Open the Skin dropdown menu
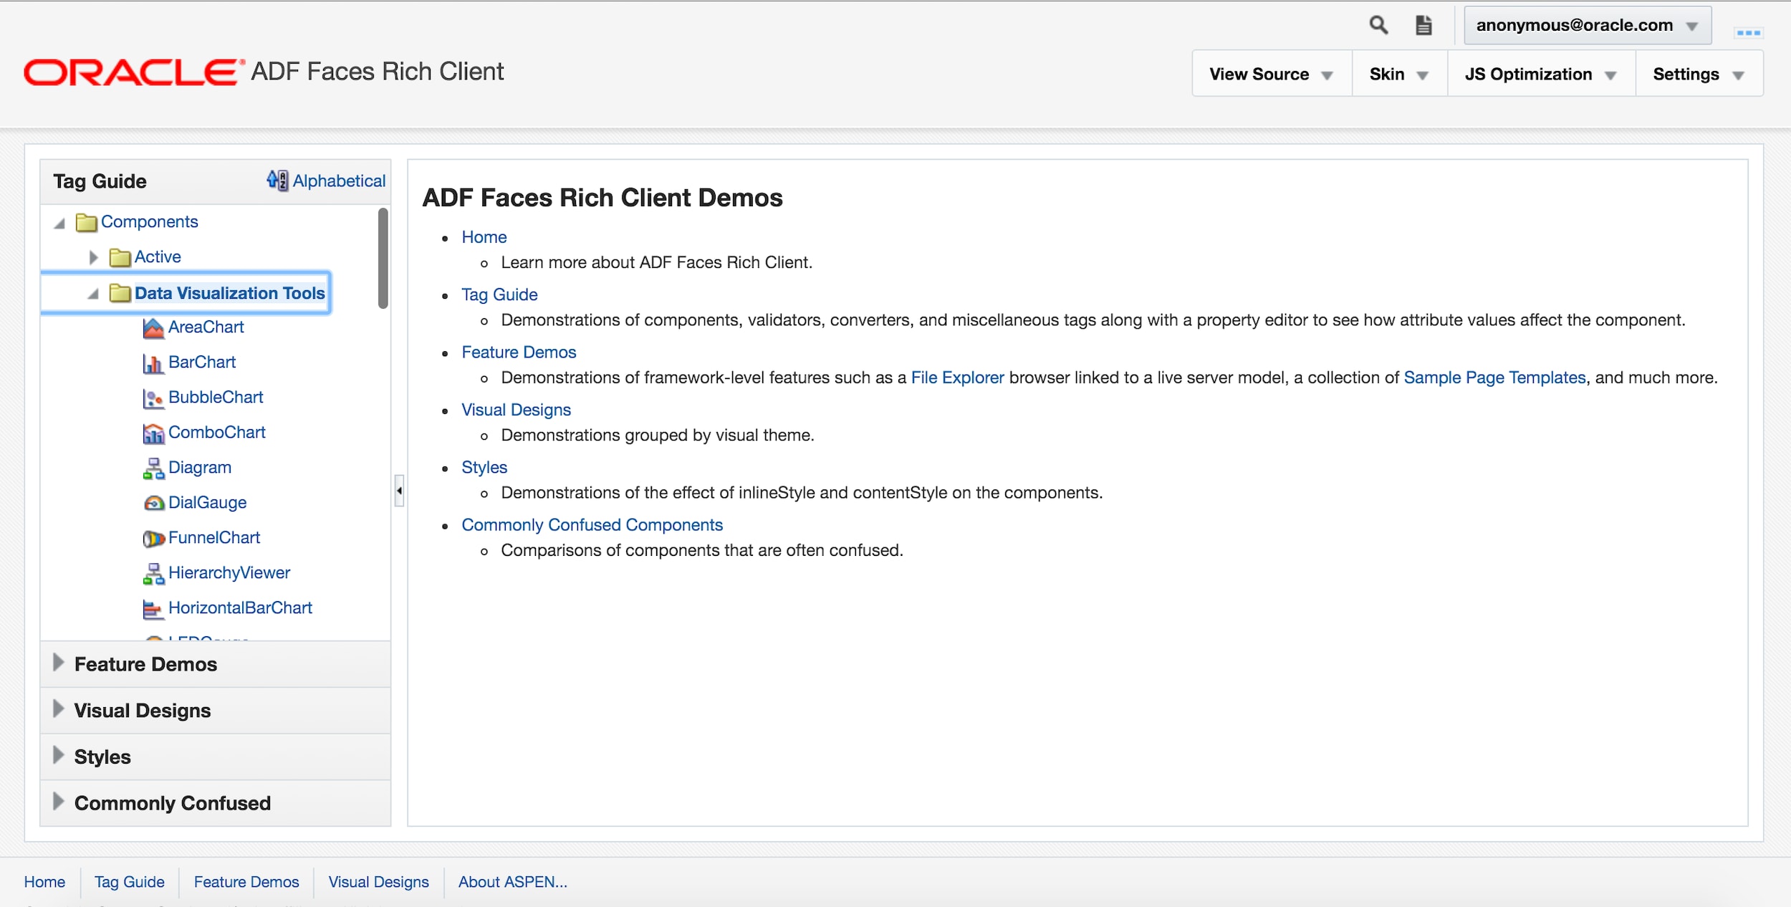The width and height of the screenshot is (1791, 907). pos(1398,75)
